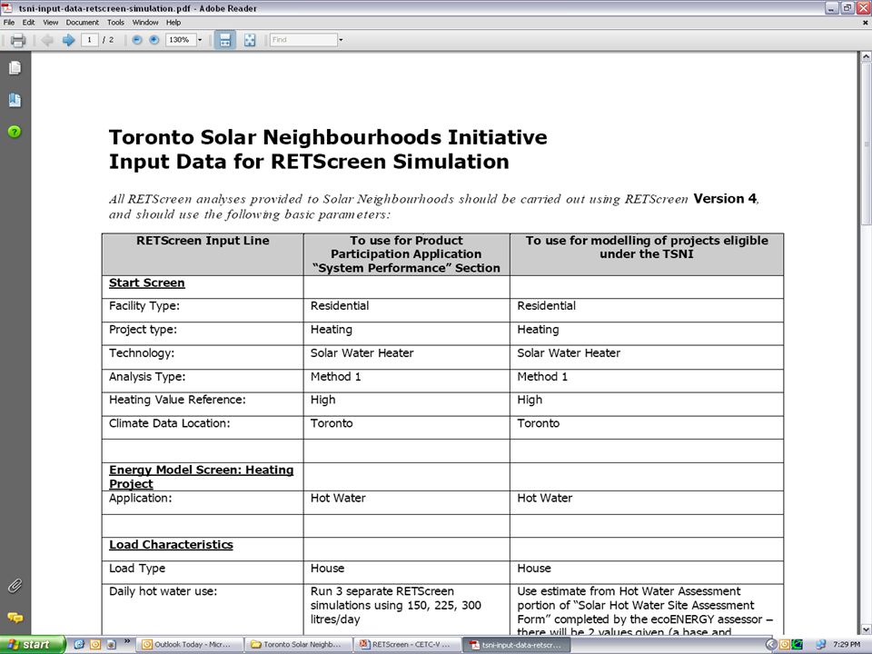872x654 pixels.
Task: Click the green help question icon
Action: click(15, 132)
